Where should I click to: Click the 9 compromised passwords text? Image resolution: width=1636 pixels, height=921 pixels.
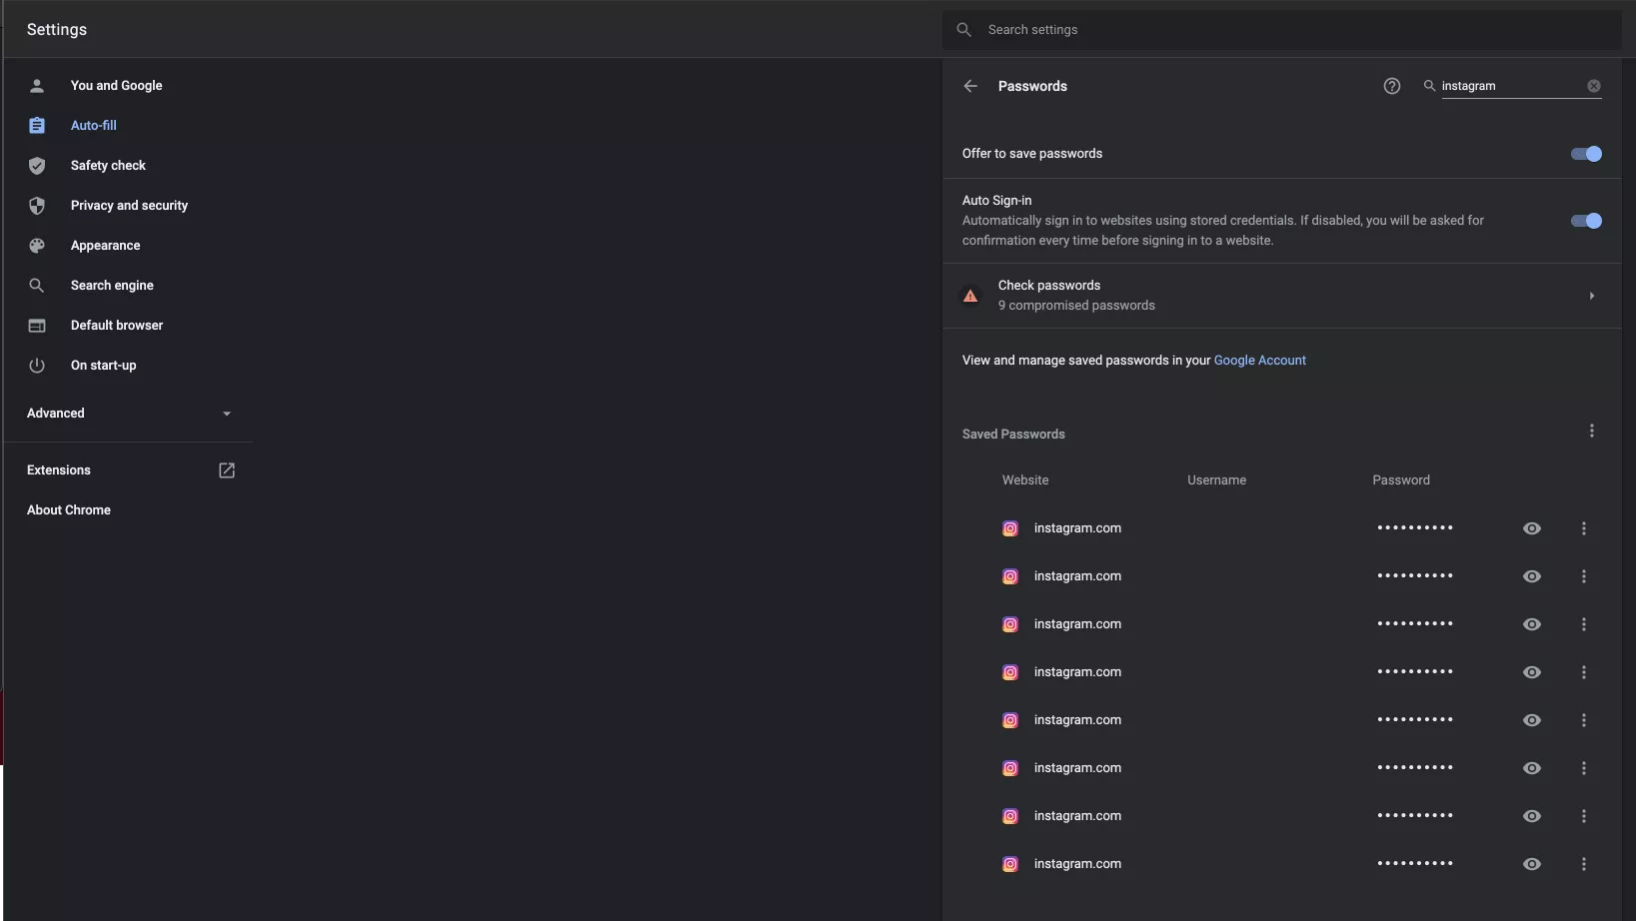click(1076, 306)
